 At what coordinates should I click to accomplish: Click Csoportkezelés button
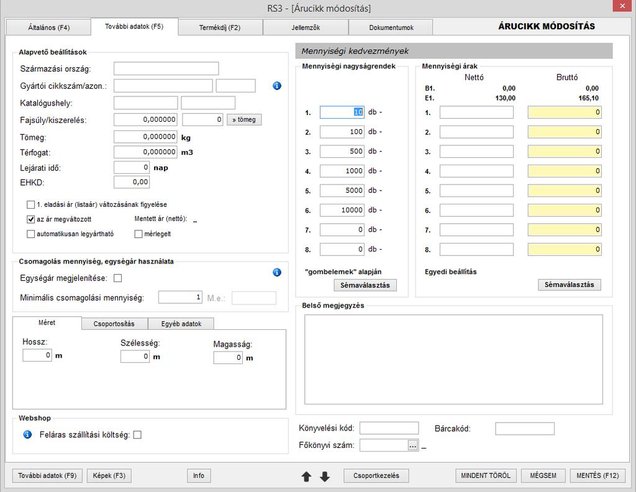coord(376,475)
